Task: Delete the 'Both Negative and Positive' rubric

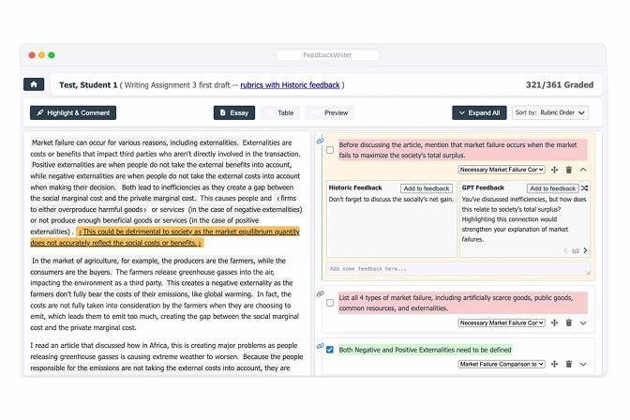Action: 568,364
